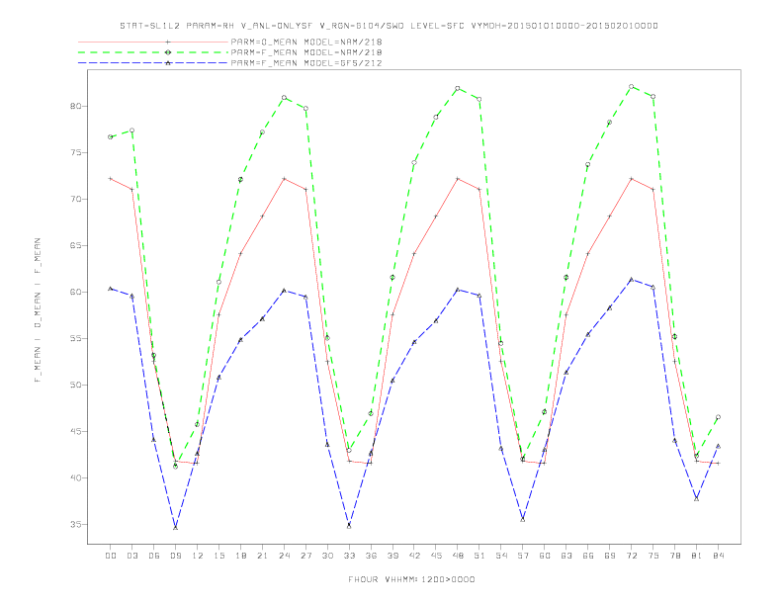783x605 pixels.
Task: Click x-axis forecast hour label 18
Action: pyautogui.click(x=240, y=556)
